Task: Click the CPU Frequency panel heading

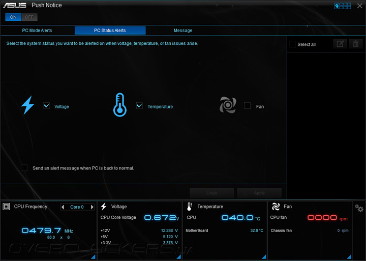Action: tap(30, 207)
